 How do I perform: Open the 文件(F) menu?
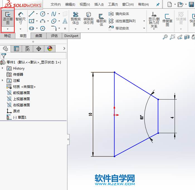(56, 5)
